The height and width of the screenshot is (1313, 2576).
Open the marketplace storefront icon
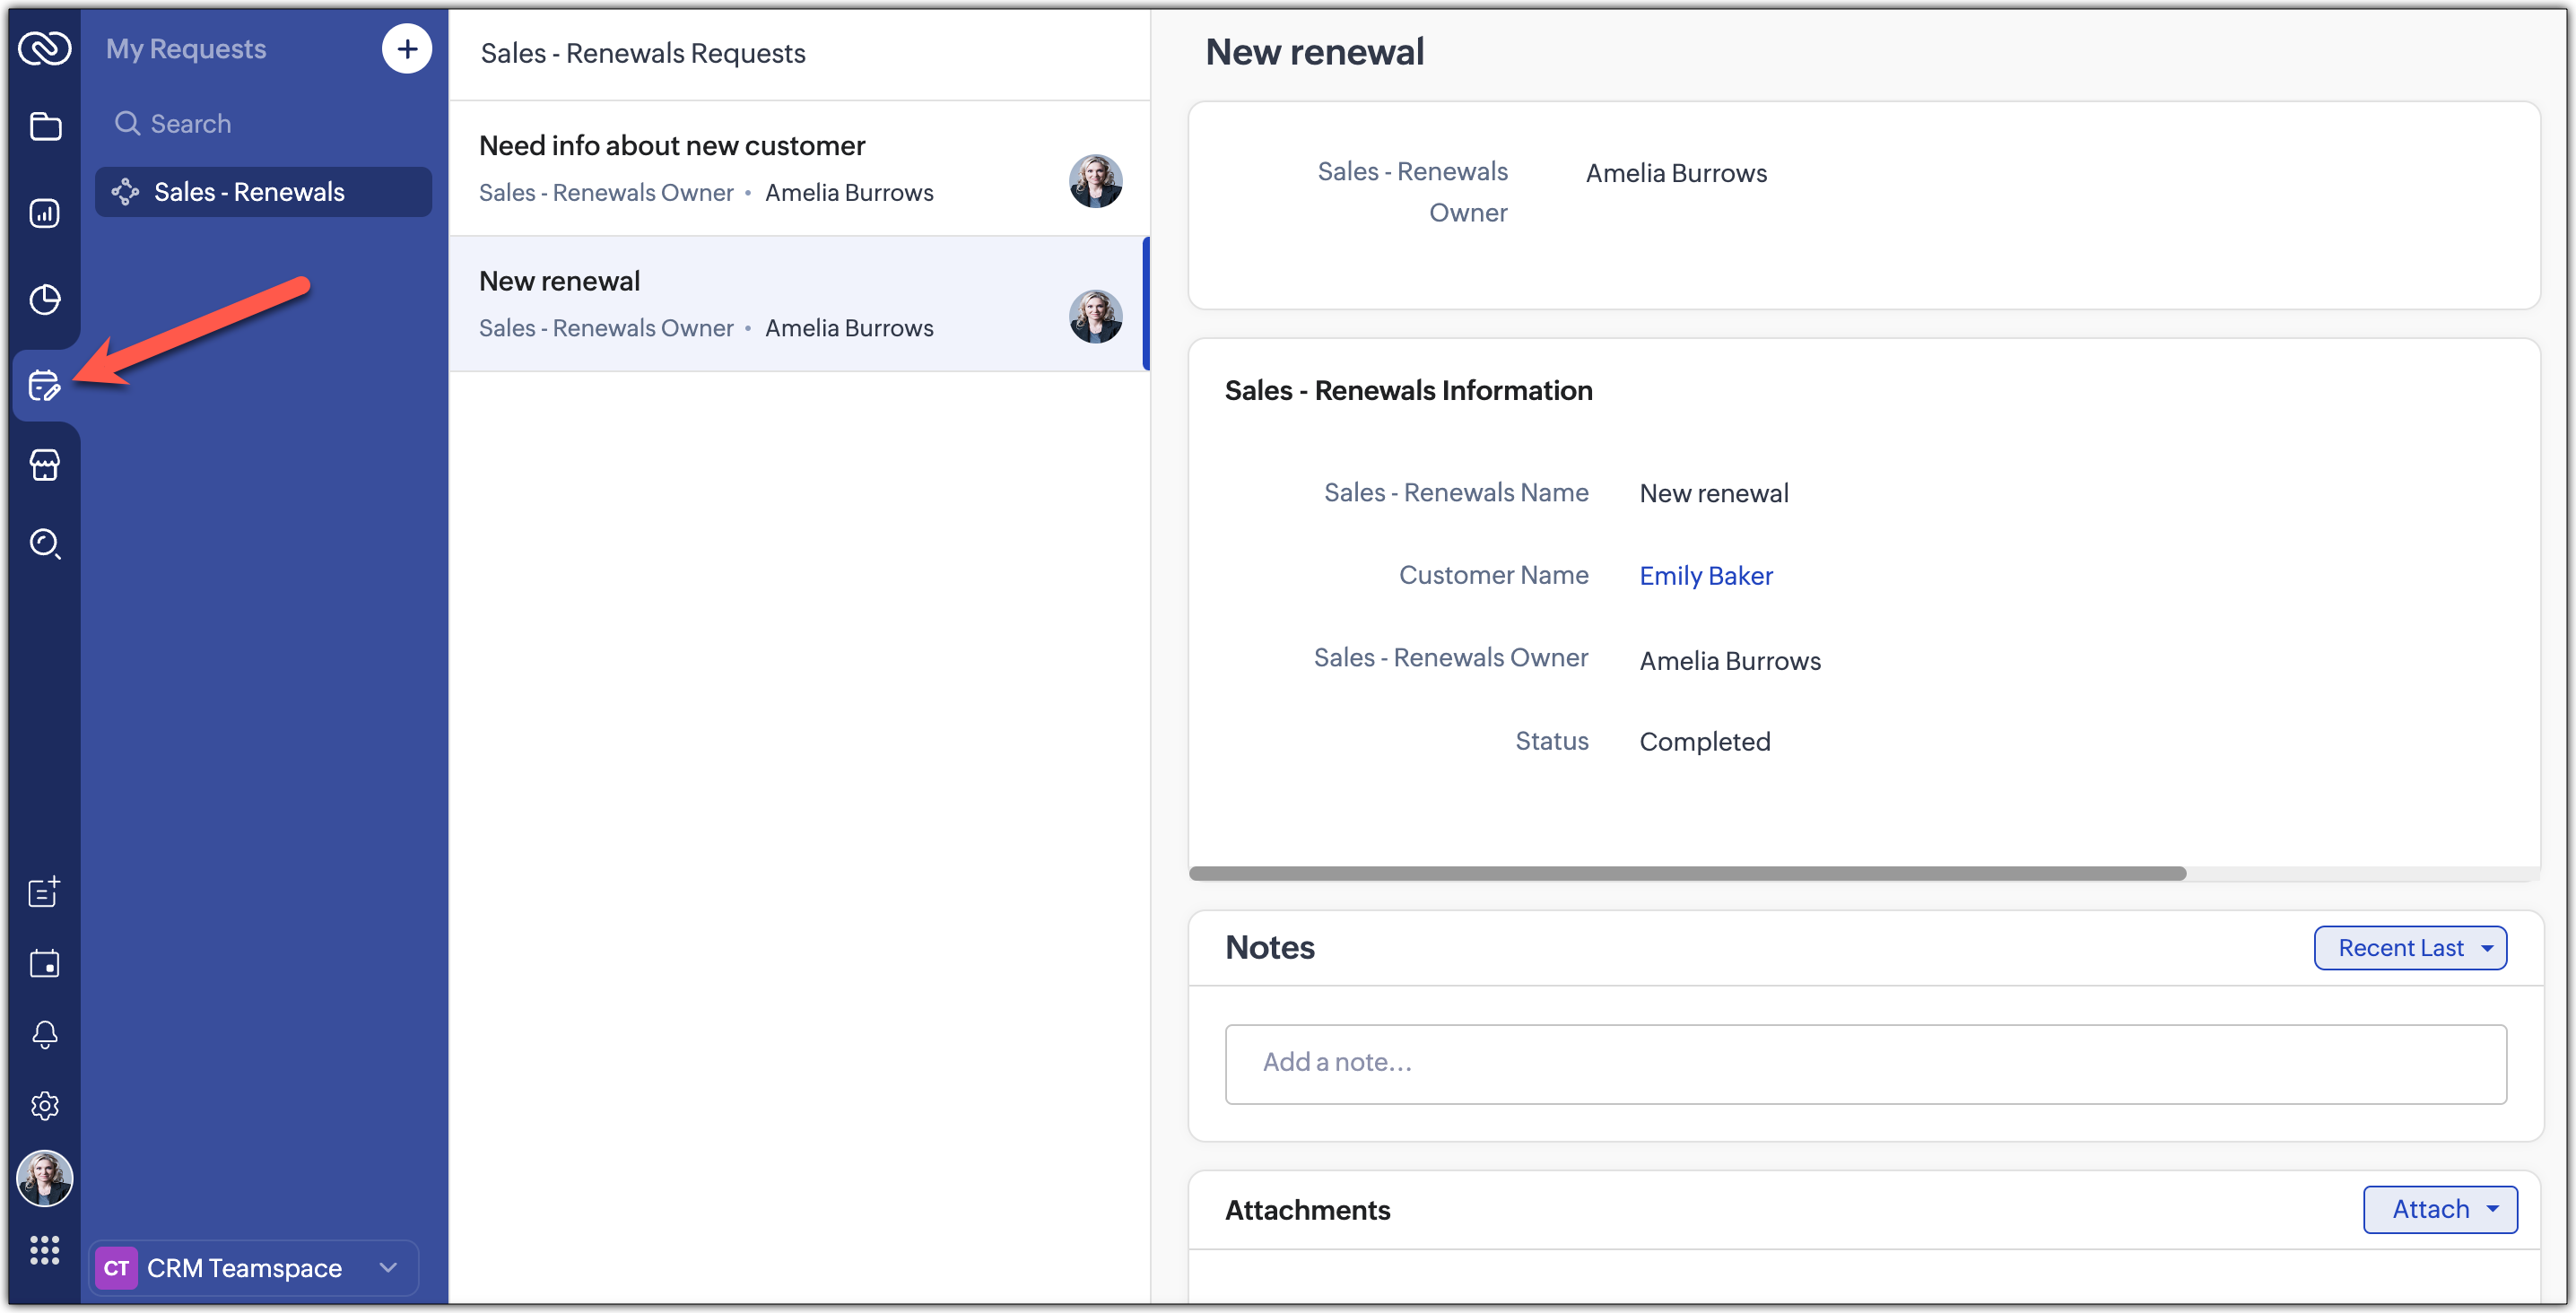pyautogui.click(x=45, y=465)
